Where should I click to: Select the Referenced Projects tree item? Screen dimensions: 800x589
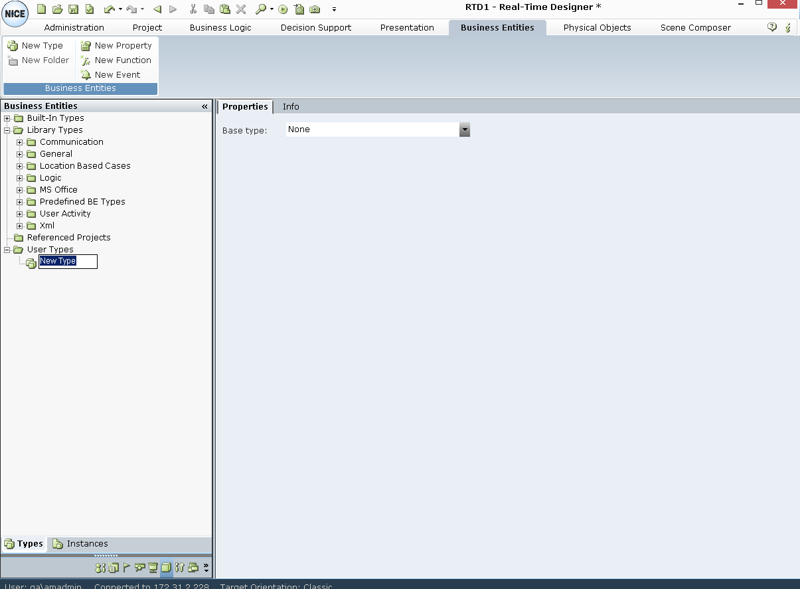click(x=68, y=238)
